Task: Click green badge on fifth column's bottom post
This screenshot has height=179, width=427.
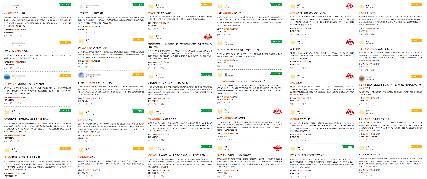Action: tap(349, 147)
